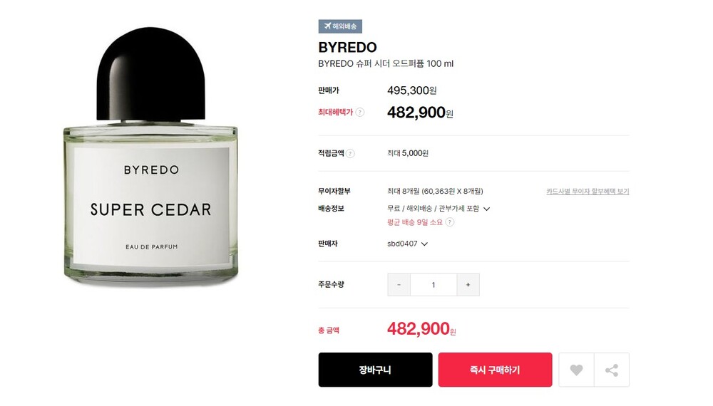Open 카드사별 무이자 할부혜택 보기 link
The image size is (713, 406).
click(588, 192)
